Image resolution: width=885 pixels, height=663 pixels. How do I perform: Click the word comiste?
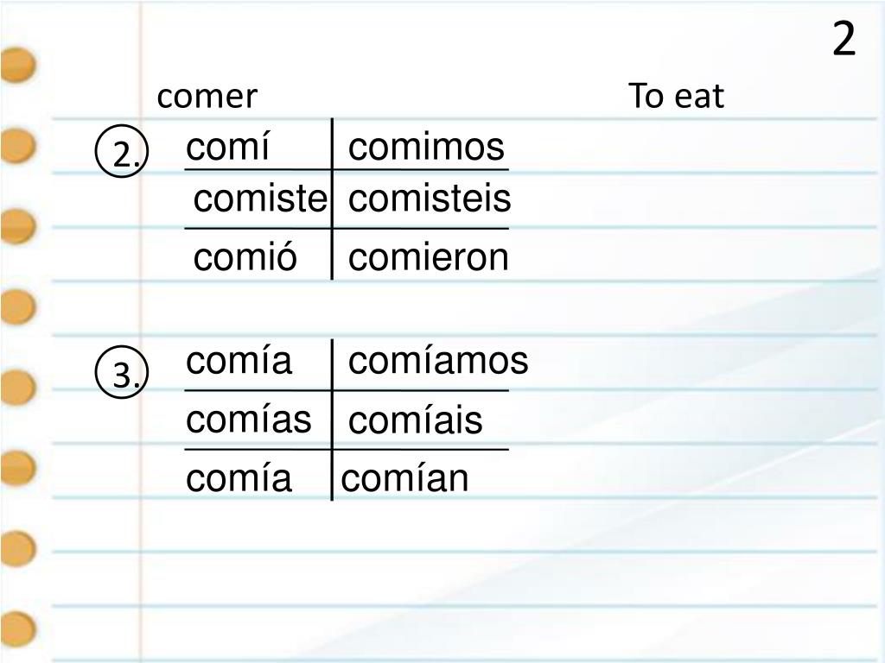(260, 199)
